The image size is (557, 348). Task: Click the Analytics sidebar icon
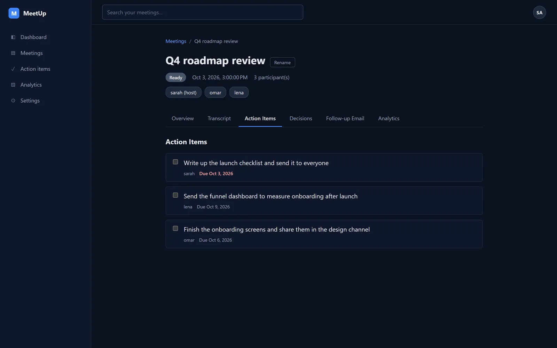click(x=13, y=85)
